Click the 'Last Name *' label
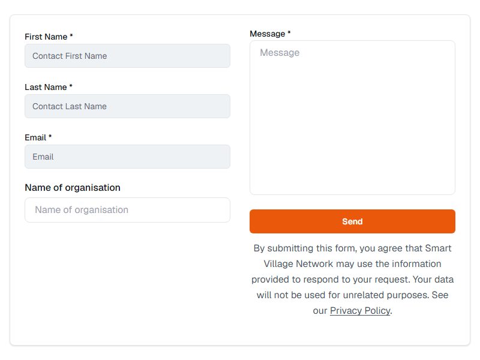Image resolution: width=480 pixels, height=360 pixels. click(x=49, y=87)
